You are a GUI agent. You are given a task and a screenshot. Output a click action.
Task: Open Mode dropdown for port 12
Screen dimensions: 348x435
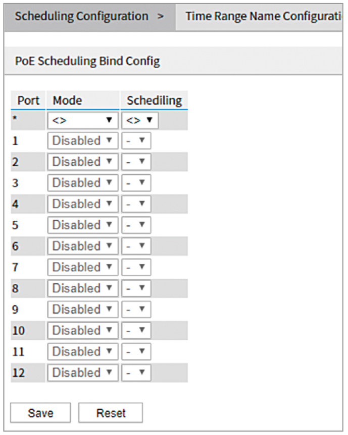83,373
